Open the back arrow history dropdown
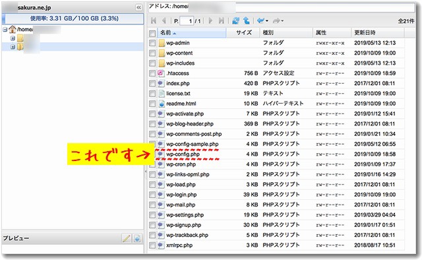 [266, 21]
